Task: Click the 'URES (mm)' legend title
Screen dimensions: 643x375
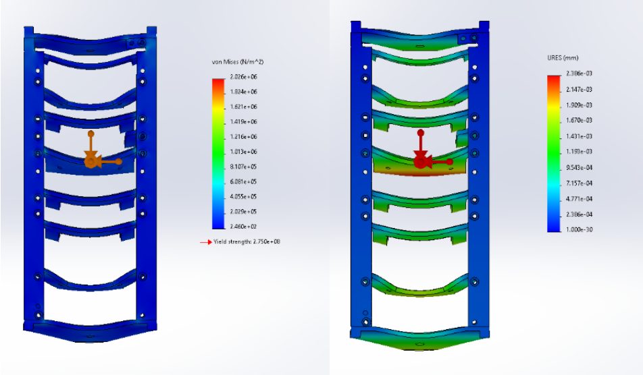Action: click(563, 58)
